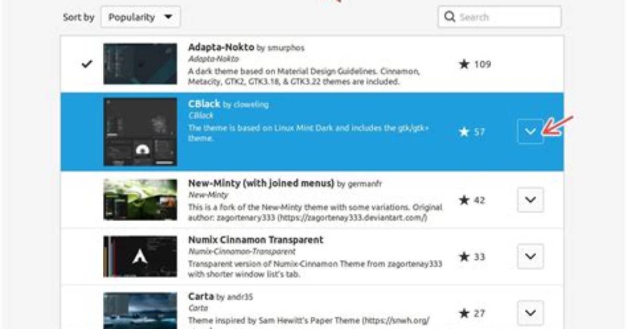627x329 pixels.
Task: Click star rating icon of Adapta-Nokto
Action: pyautogui.click(x=464, y=64)
